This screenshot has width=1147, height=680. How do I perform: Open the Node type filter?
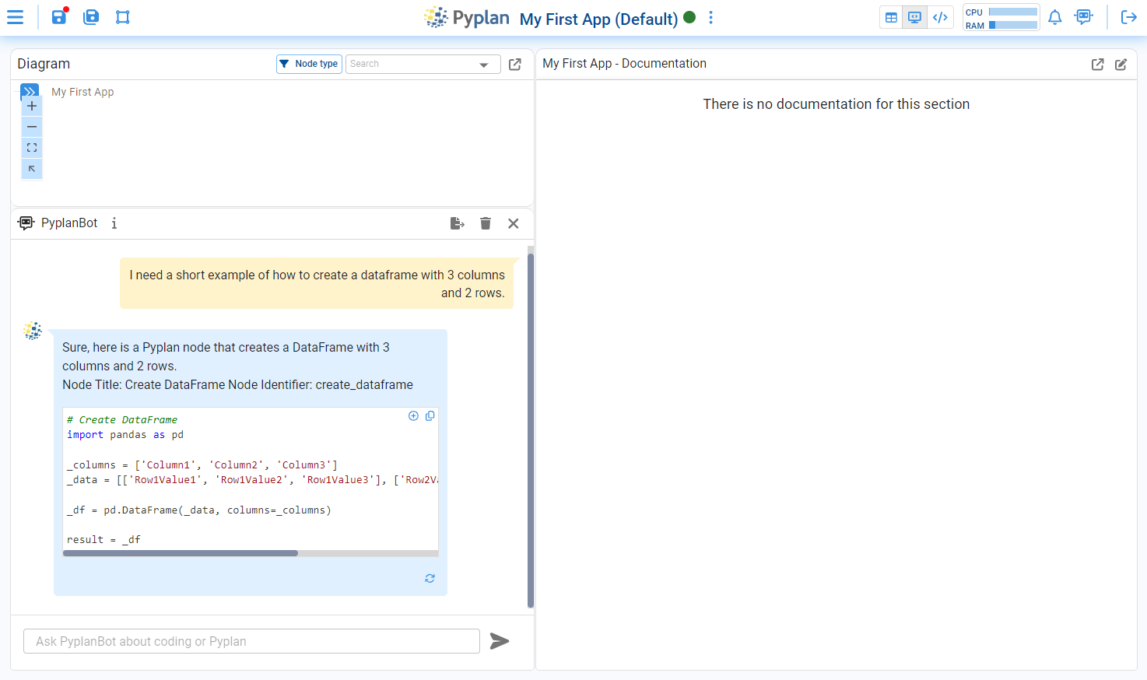[x=309, y=64]
